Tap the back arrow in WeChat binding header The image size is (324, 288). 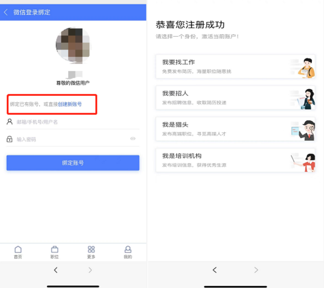tap(6, 12)
